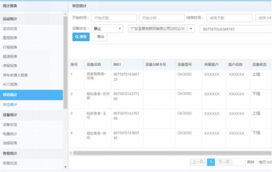Click row 4 IMEI 867597014369745 cell
Viewport: 272px width, 172px height.
tap(126, 135)
